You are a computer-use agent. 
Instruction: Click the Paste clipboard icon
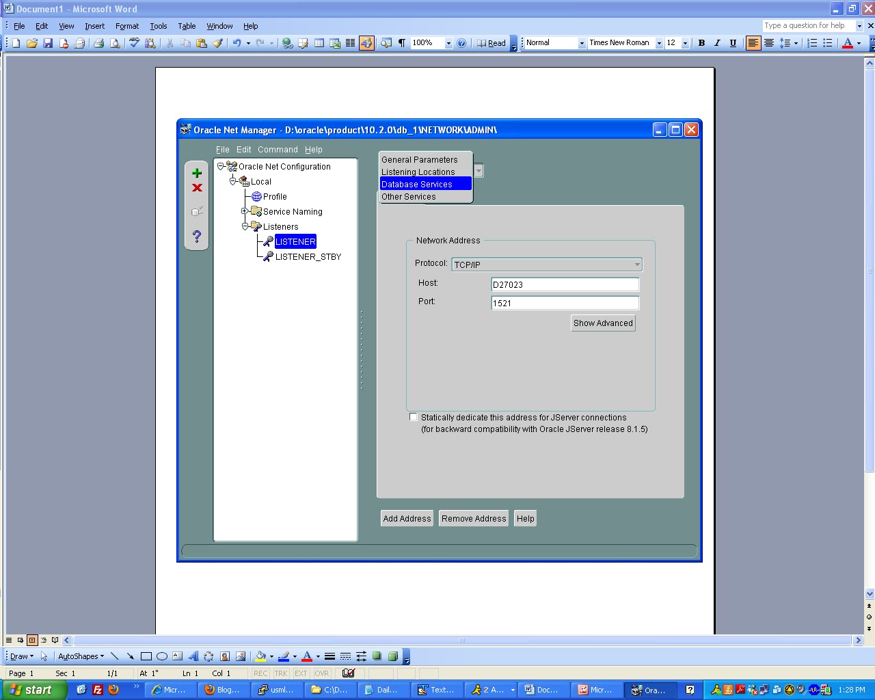pos(202,43)
